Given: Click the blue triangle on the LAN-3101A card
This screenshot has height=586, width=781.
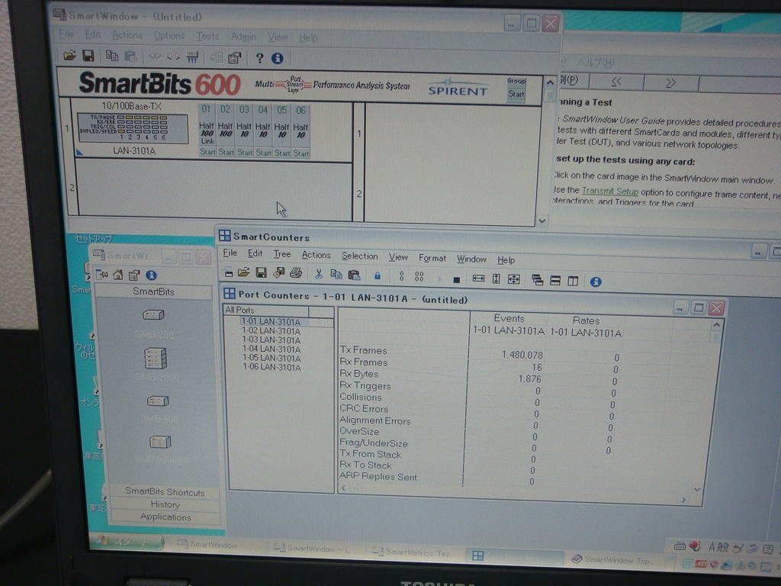Looking at the screenshot, I should pyautogui.click(x=79, y=152).
